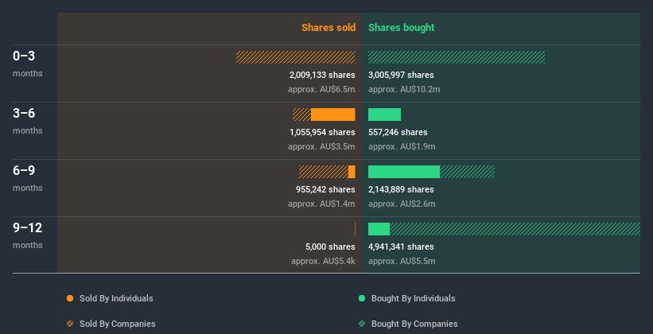Viewport: 653px width, 334px height.
Task: Click the Shares sold column header
Action: click(328, 28)
